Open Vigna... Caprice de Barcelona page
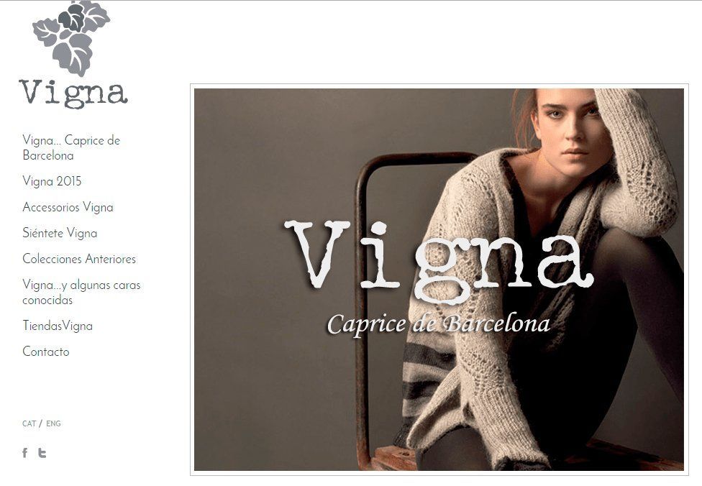The height and width of the screenshot is (486, 702). tap(71, 147)
